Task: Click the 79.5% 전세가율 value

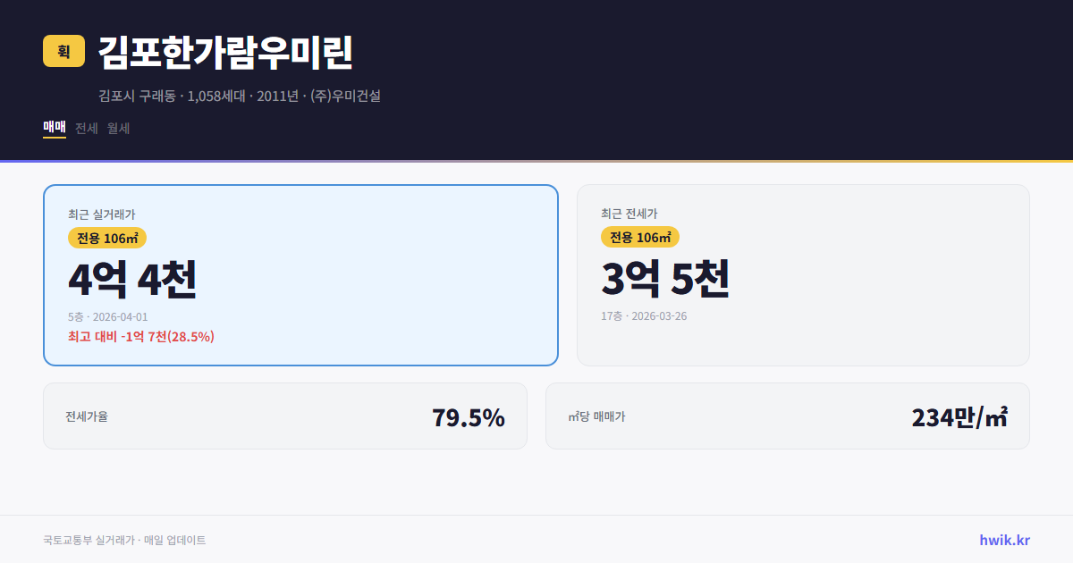Action: click(x=468, y=416)
